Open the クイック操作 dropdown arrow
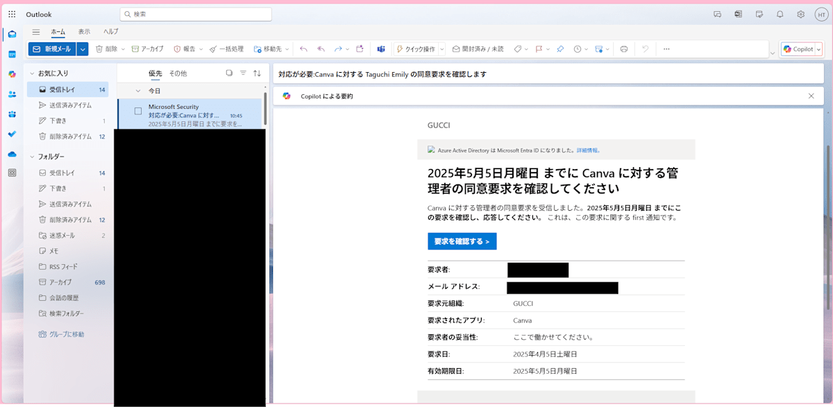 (x=441, y=49)
